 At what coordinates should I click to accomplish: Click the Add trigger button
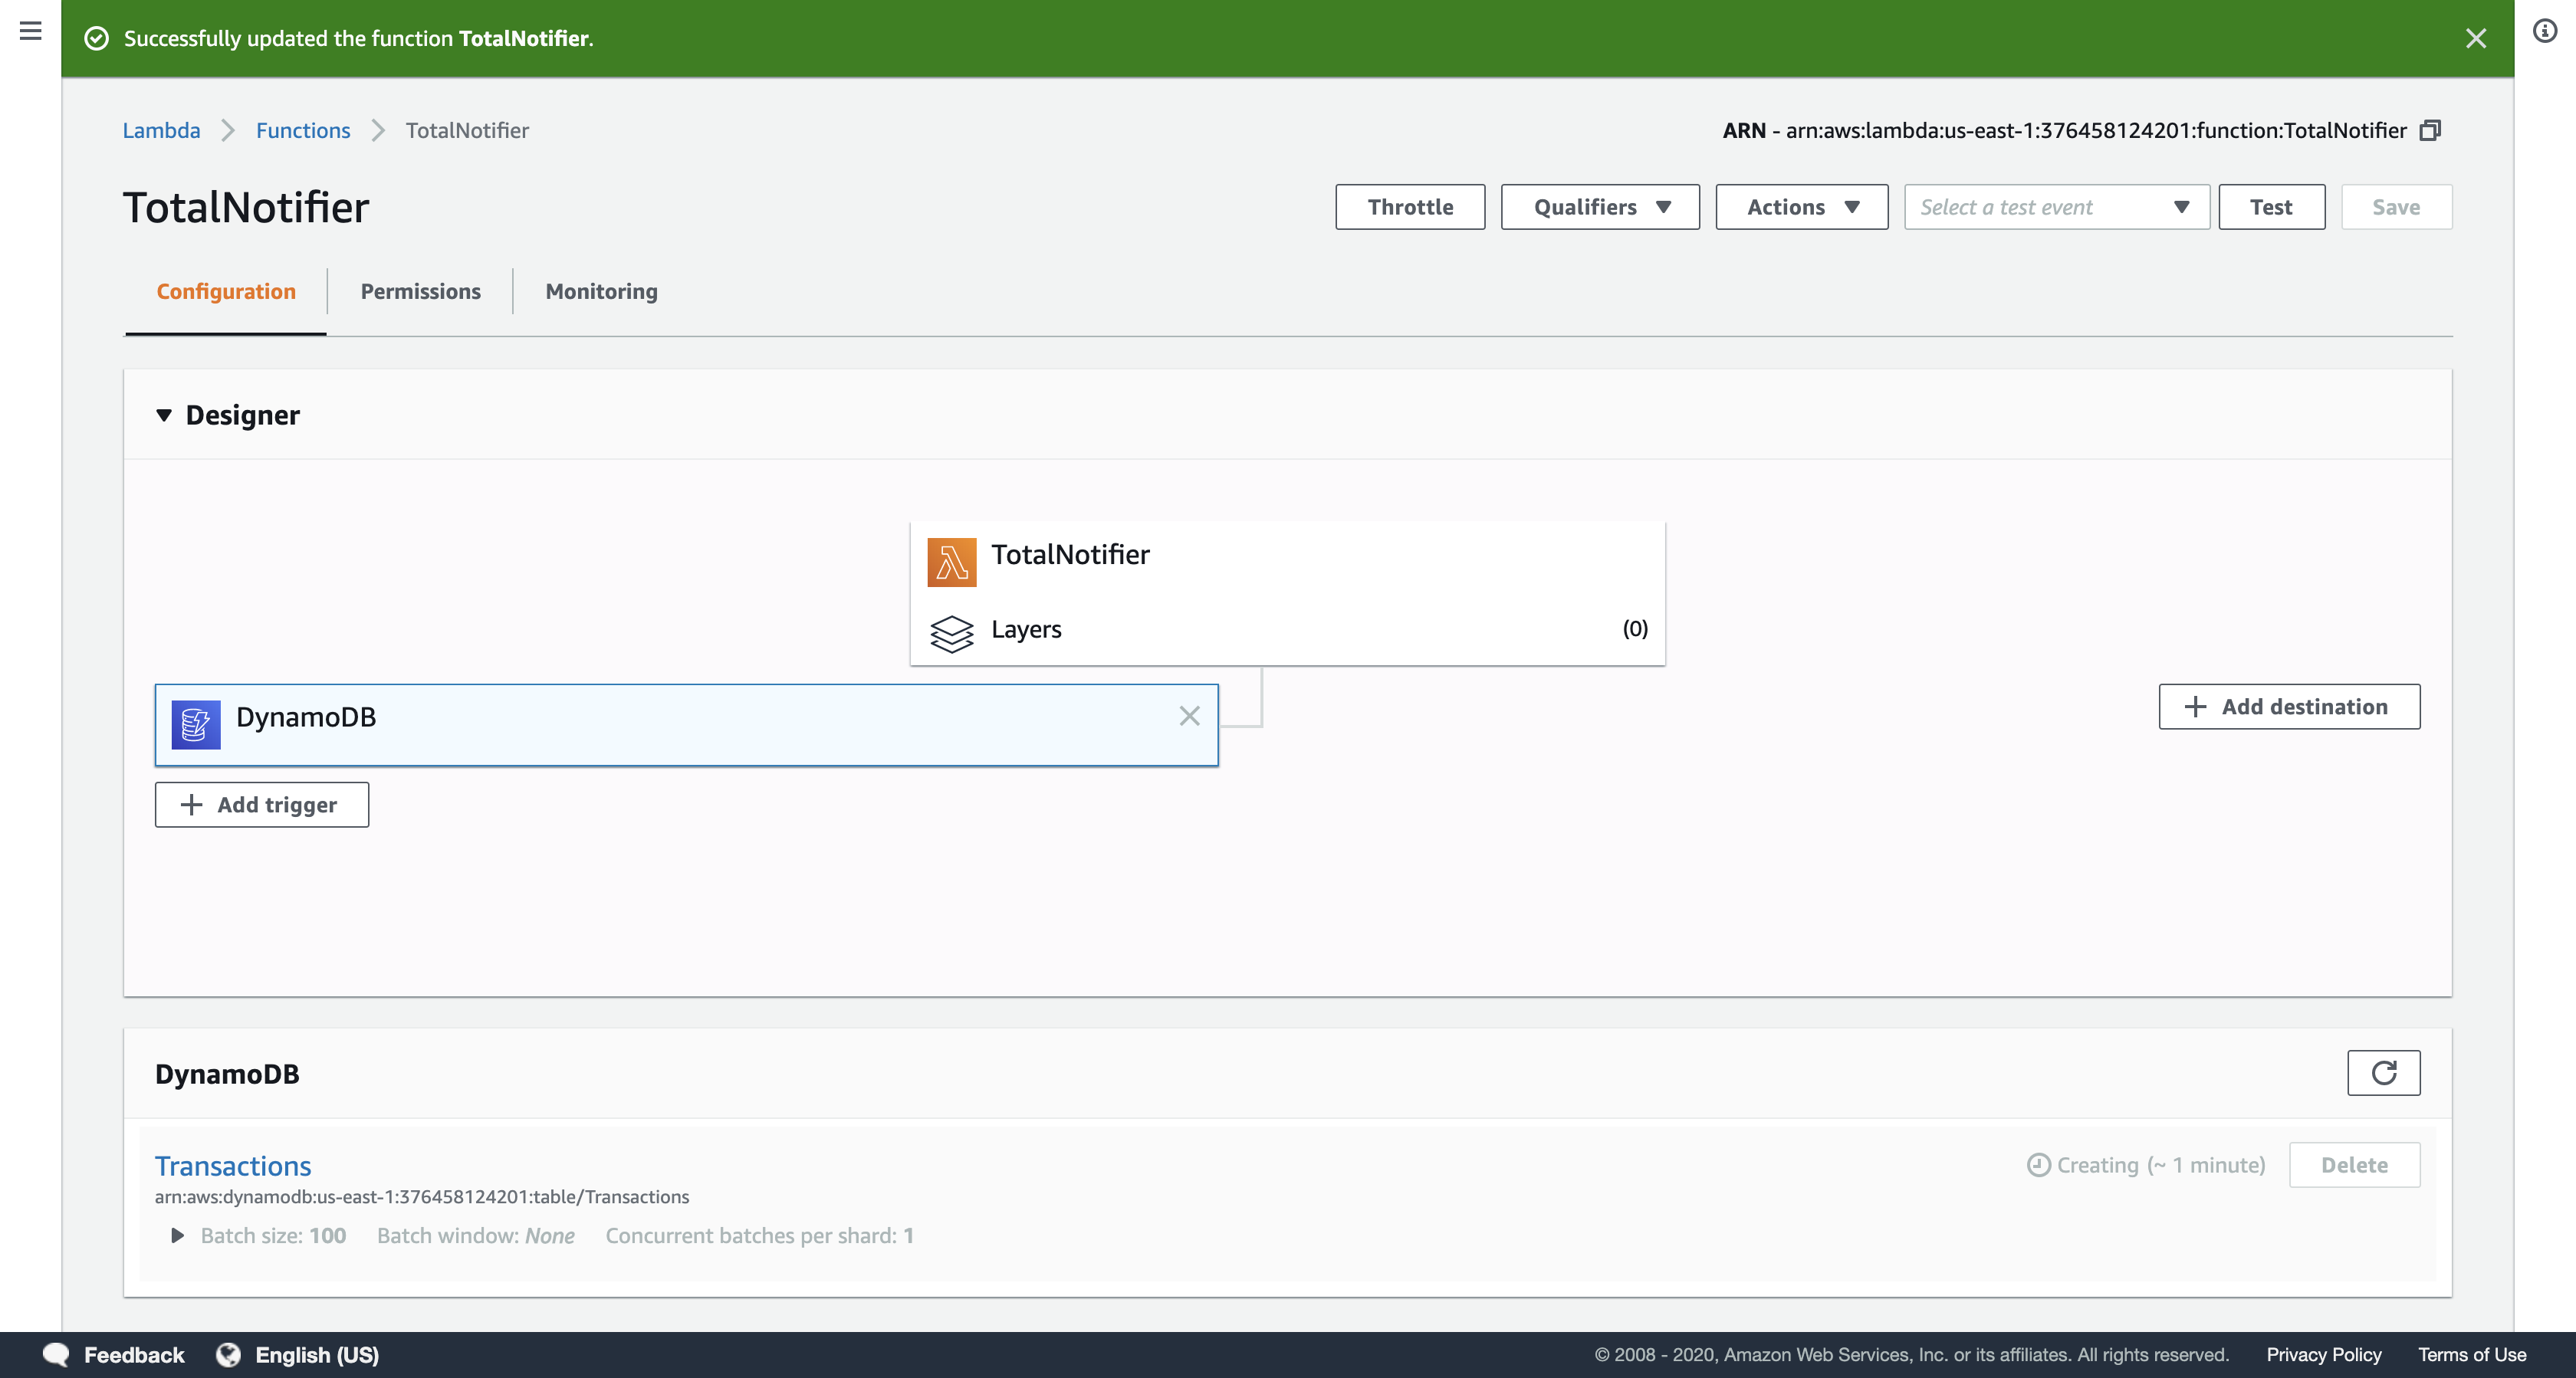pos(261,804)
